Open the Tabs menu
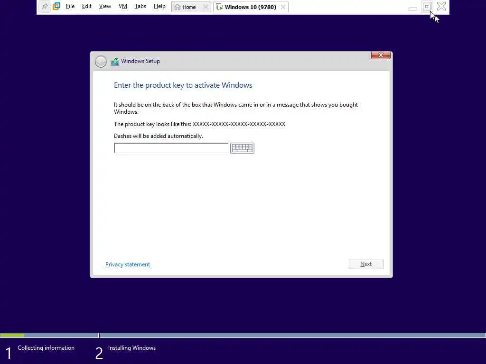486x364 pixels. 140,6
